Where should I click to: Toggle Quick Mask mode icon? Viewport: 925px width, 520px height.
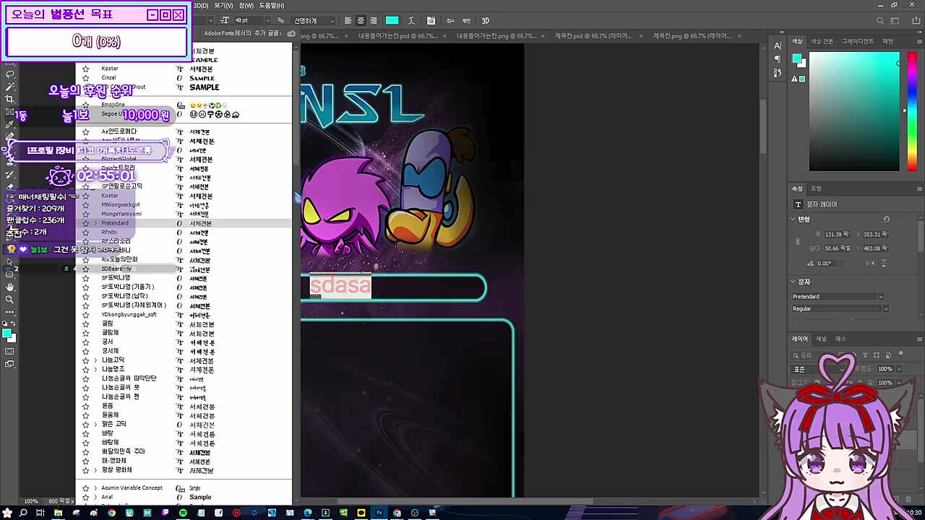10,351
